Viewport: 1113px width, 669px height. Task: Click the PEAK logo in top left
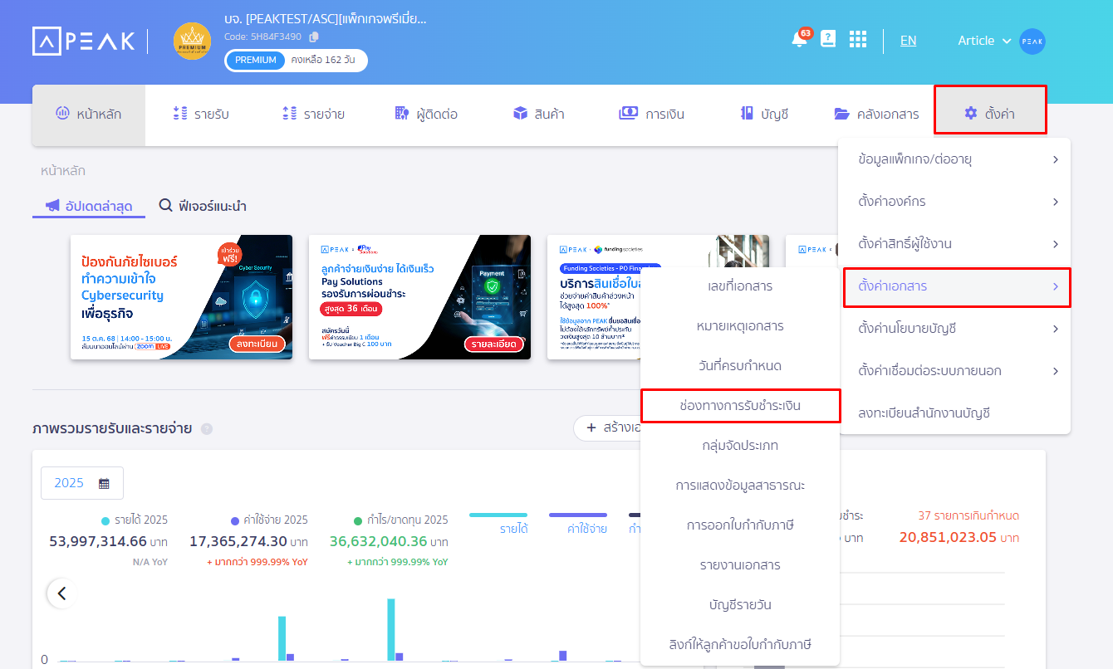83,40
